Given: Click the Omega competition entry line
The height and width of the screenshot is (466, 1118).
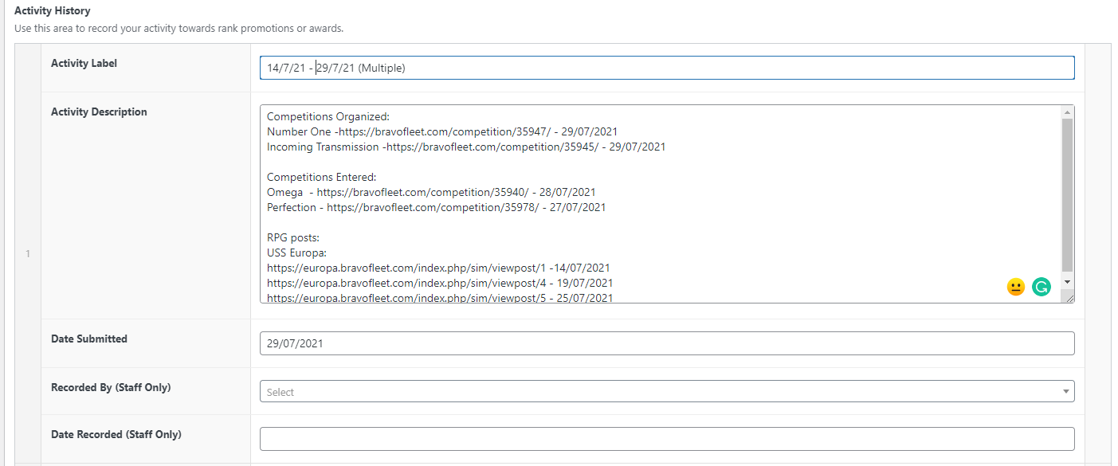Looking at the screenshot, I should (431, 192).
